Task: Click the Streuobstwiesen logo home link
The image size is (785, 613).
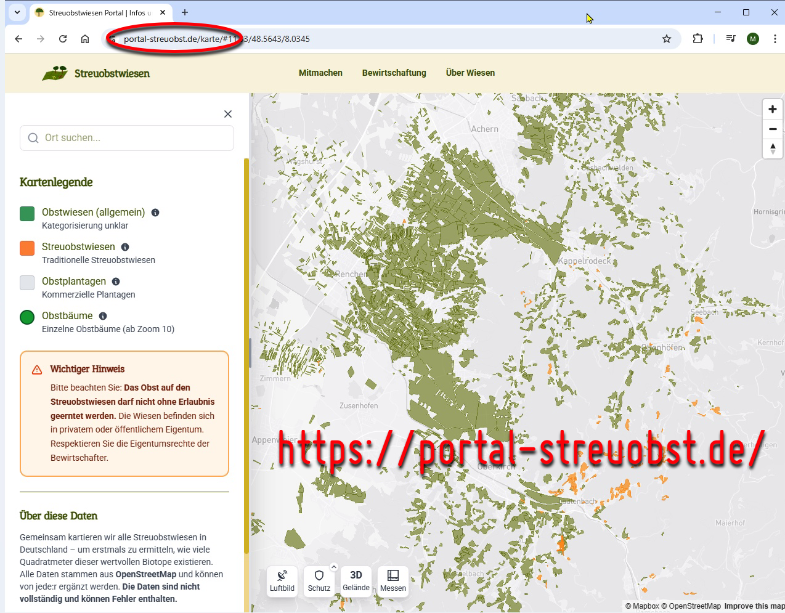Action: [x=96, y=73]
